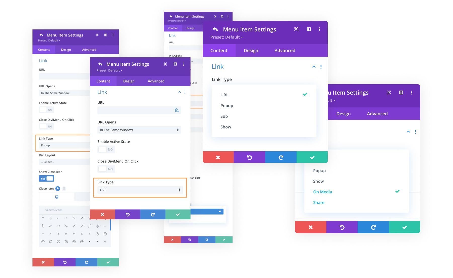This screenshot has height=278, width=453.
Task: Toggle Enable Active State switch above Close DiviMenu toggle
Action: [106, 149]
